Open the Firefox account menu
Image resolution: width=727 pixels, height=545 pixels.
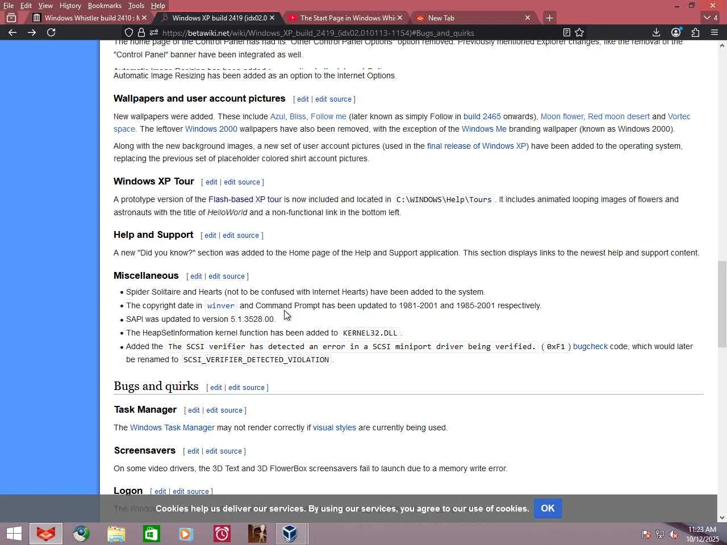[x=676, y=32]
